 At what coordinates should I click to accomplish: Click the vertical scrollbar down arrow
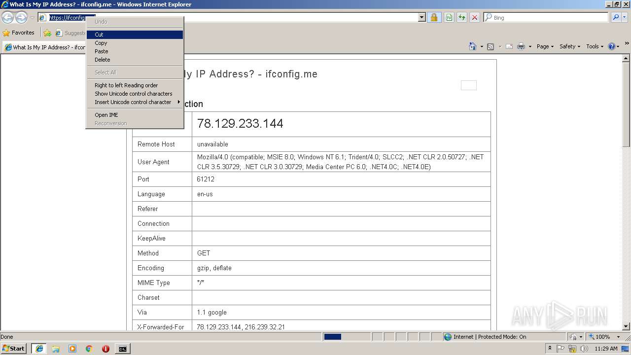(x=626, y=326)
